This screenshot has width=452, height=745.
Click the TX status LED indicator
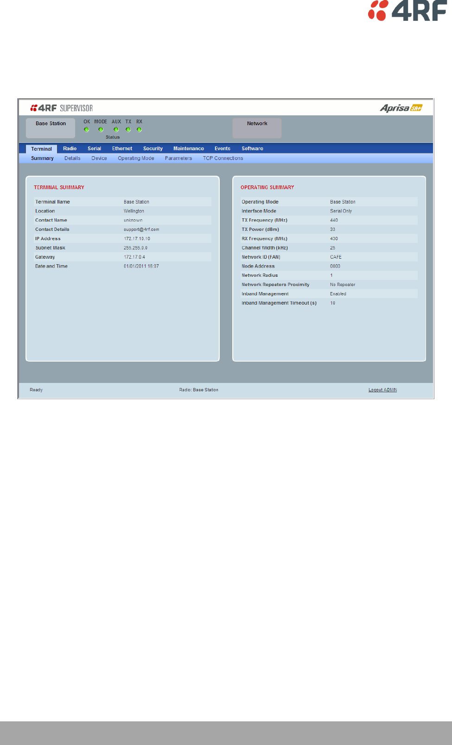click(x=128, y=129)
